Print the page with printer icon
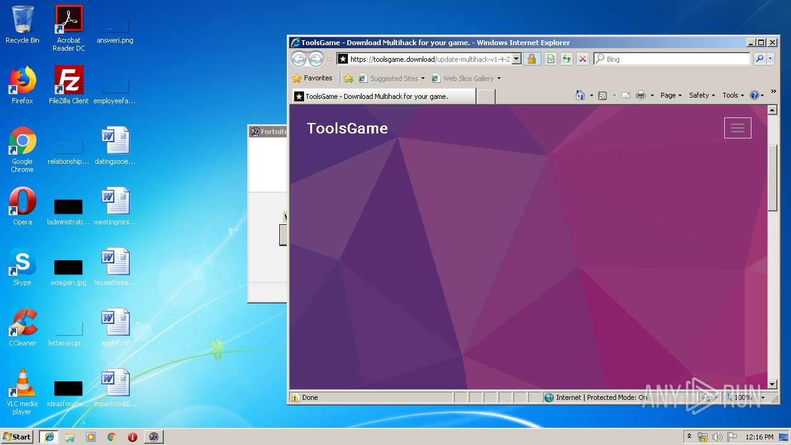 click(641, 95)
